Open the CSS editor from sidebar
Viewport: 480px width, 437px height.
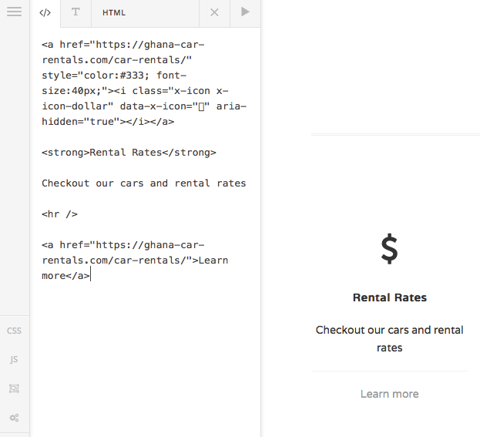[x=14, y=331]
